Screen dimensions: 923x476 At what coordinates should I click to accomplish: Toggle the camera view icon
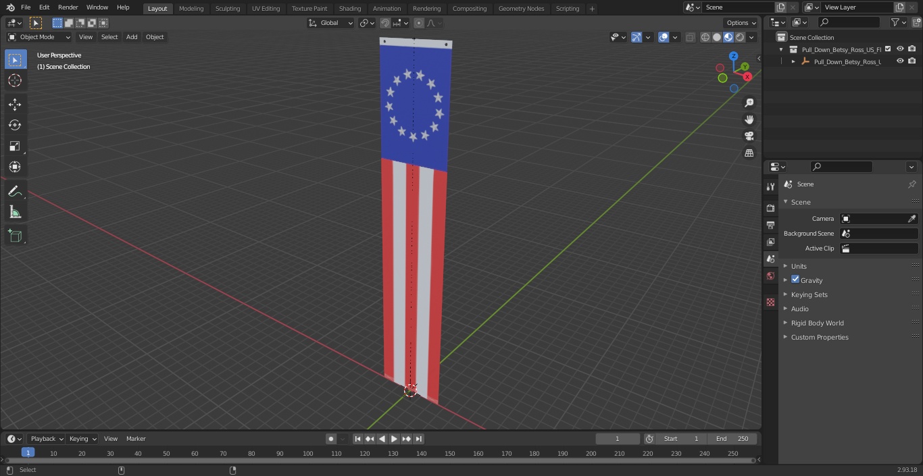[x=749, y=136]
